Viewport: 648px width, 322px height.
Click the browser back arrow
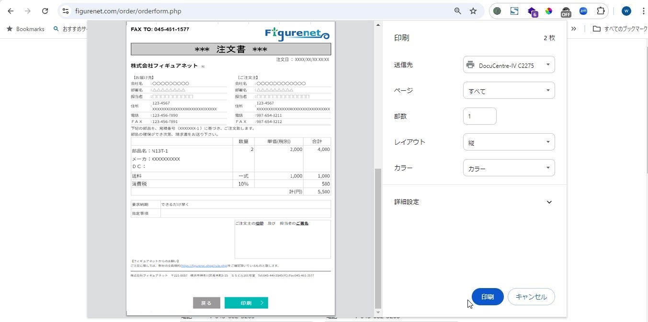click(11, 11)
